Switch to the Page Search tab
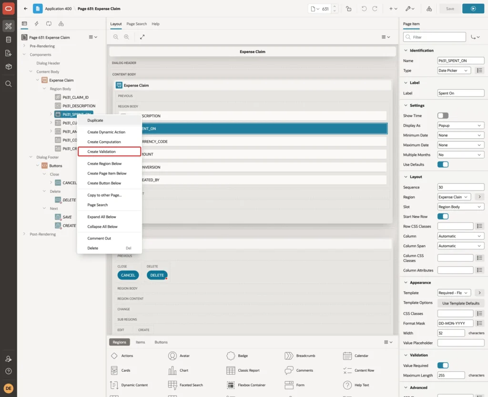 click(137, 24)
